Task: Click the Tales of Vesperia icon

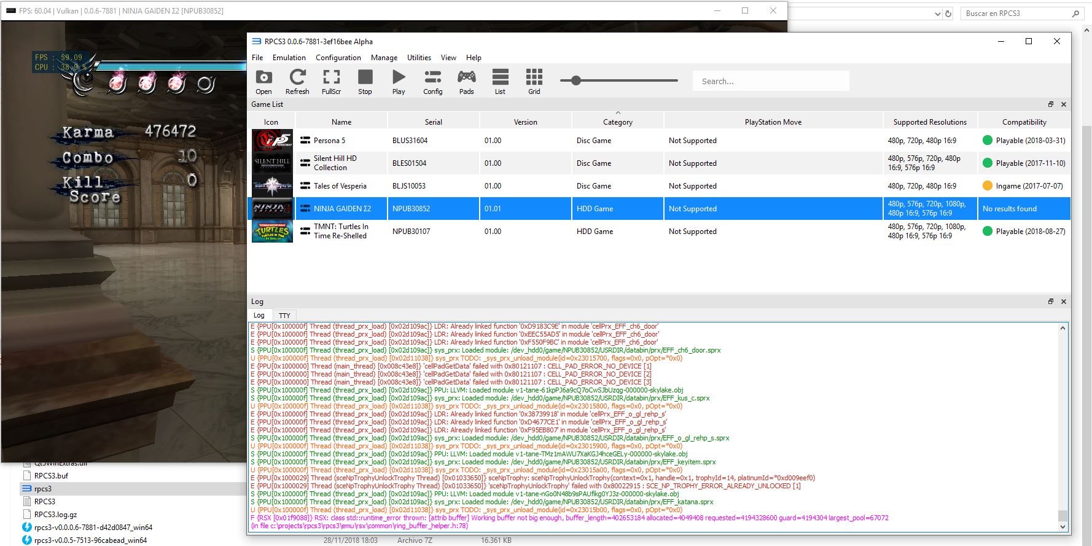Action: [x=272, y=186]
